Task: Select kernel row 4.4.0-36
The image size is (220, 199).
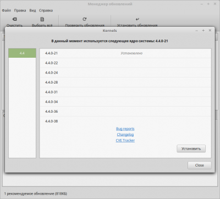Action: [x=125, y=112]
